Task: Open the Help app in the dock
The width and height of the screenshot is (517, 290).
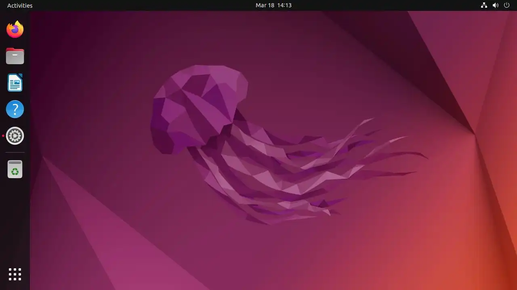Action: coord(15,109)
